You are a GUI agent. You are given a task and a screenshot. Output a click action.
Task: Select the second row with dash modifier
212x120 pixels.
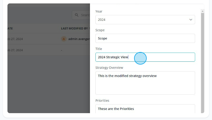pyautogui.click(x=49, y=50)
